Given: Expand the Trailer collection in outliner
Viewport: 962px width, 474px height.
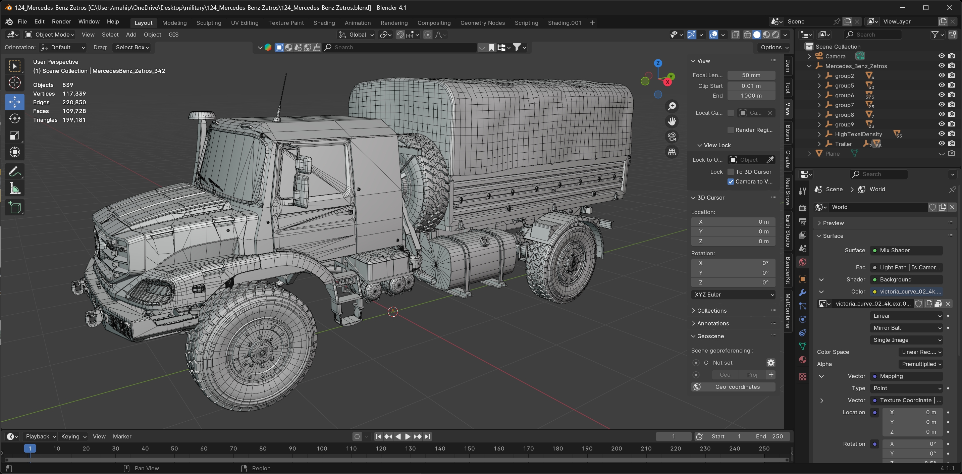Looking at the screenshot, I should 819,144.
